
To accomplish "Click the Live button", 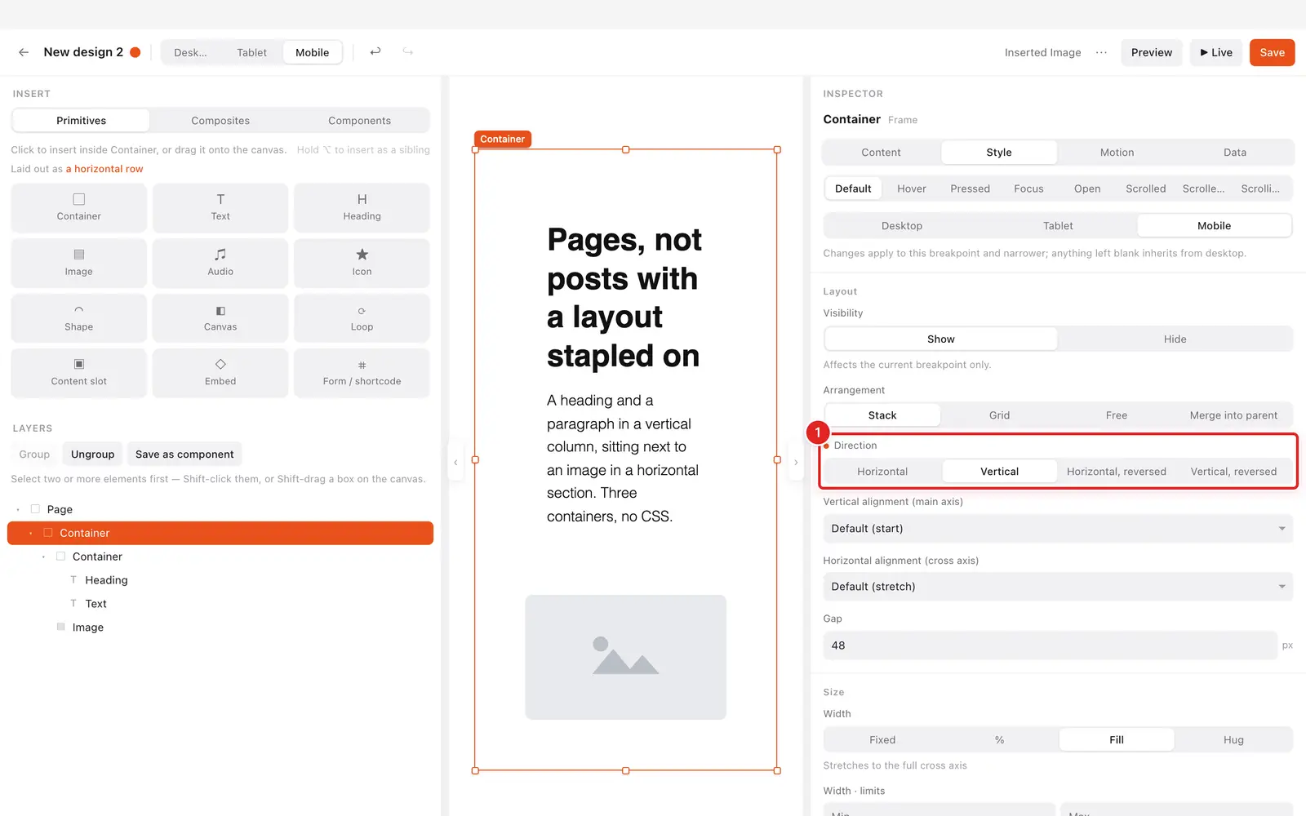I will (x=1216, y=52).
